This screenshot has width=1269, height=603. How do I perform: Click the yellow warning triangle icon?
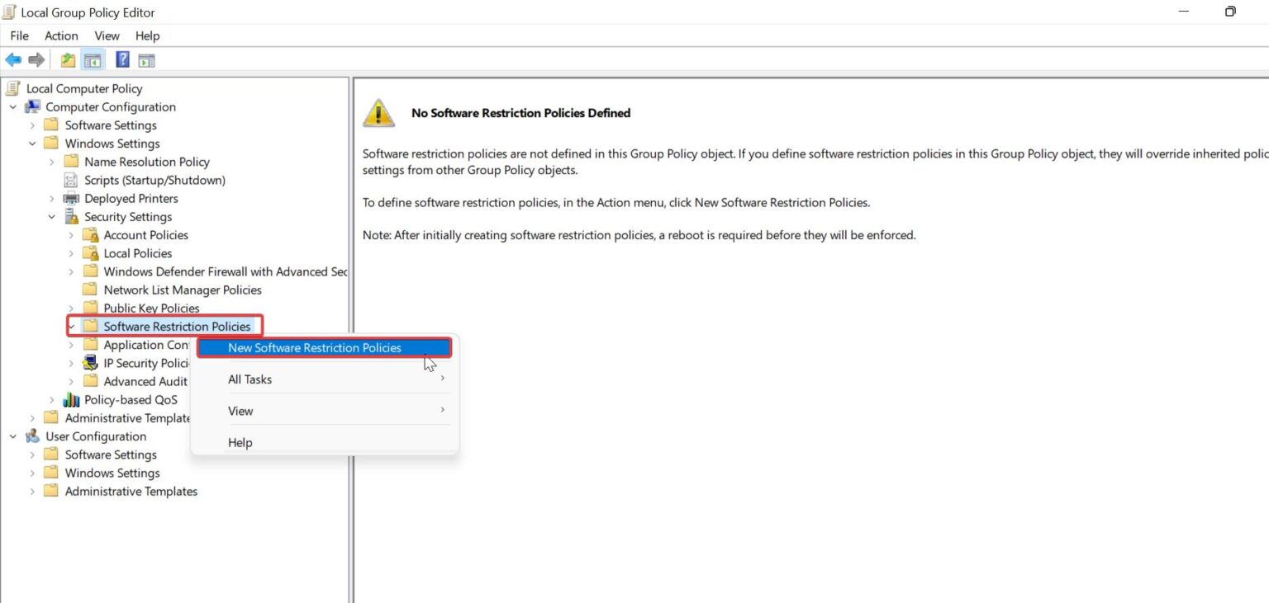[x=378, y=112]
